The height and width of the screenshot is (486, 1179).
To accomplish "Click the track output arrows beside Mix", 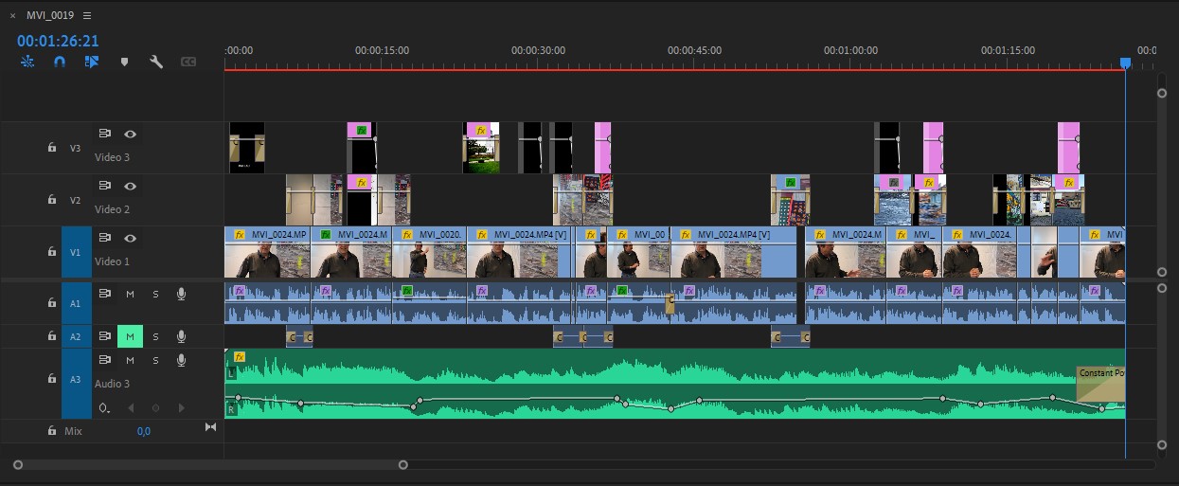I will tap(210, 427).
